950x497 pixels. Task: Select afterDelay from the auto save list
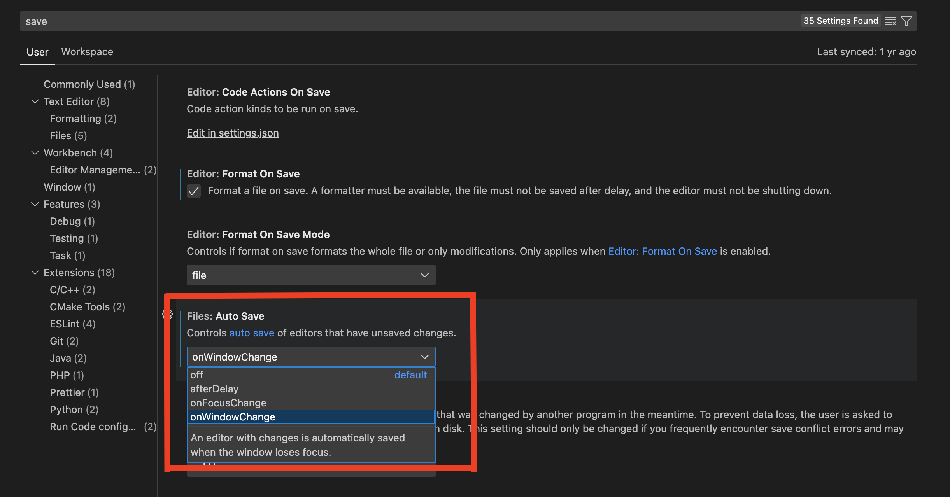click(x=214, y=388)
